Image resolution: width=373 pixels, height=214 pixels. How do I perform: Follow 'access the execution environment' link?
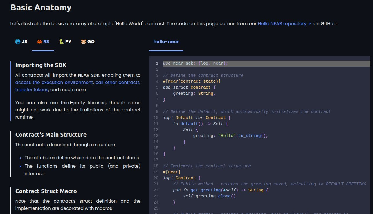[x=54, y=82]
